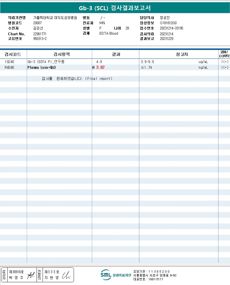Click the specialist signature beside 지현영
The image size is (230, 285).
coord(66,275)
